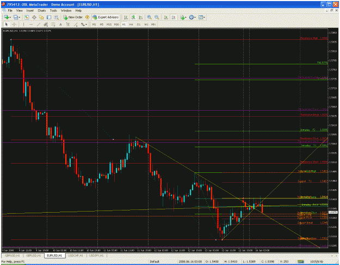
Task: Show the Market Watch window icon
Action: 27,17
